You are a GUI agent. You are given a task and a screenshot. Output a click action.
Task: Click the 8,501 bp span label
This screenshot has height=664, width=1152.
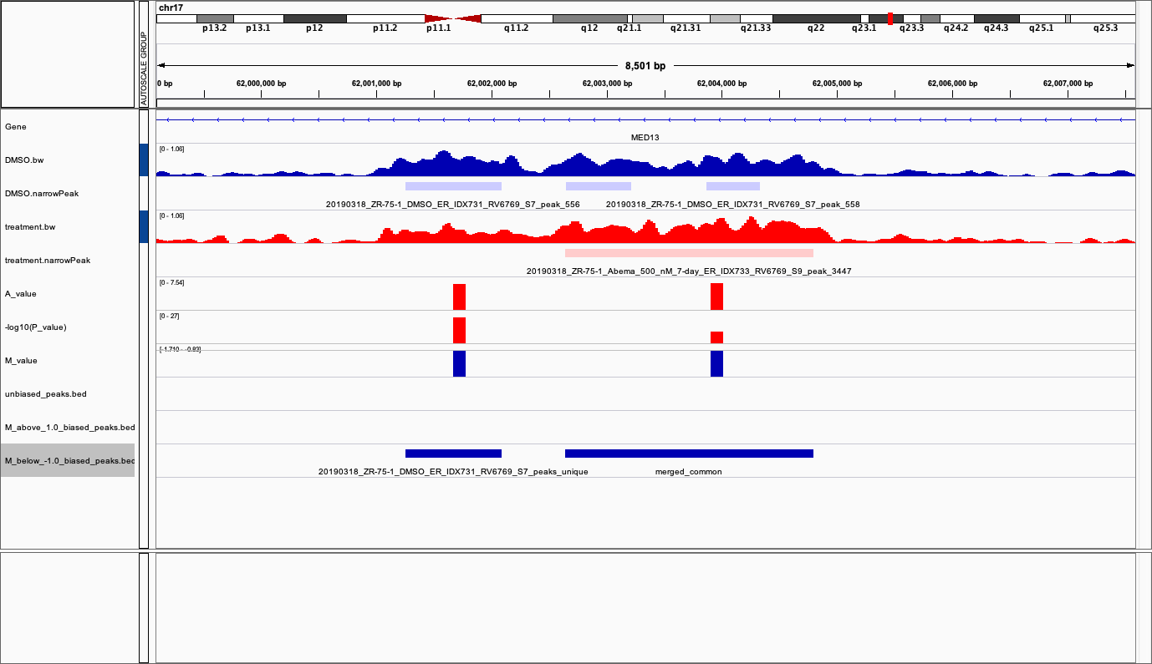coord(645,66)
